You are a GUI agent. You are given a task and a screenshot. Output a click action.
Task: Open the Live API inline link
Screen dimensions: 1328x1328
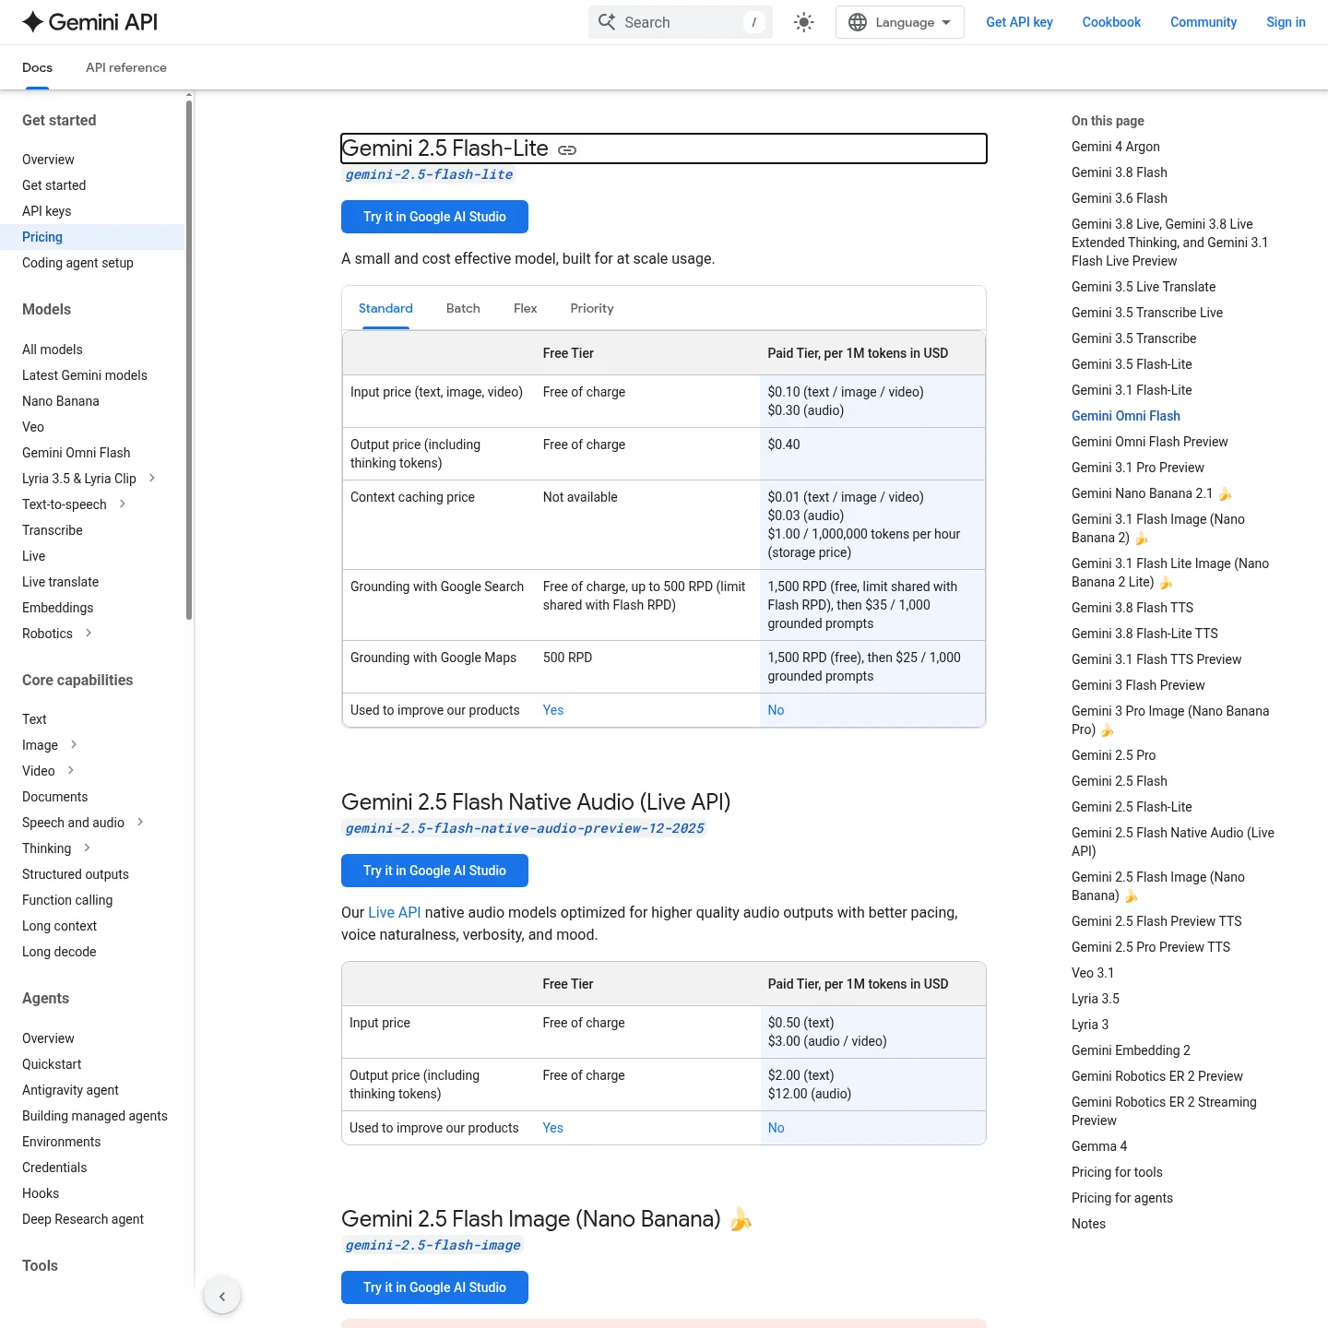394,912
